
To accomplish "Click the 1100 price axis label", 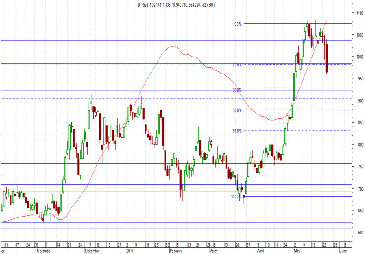I will click(x=360, y=13).
